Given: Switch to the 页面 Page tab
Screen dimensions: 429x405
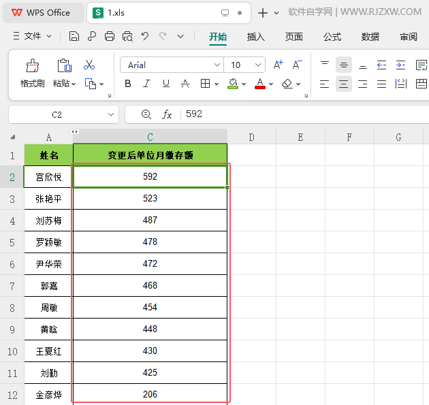Looking at the screenshot, I should point(294,37).
